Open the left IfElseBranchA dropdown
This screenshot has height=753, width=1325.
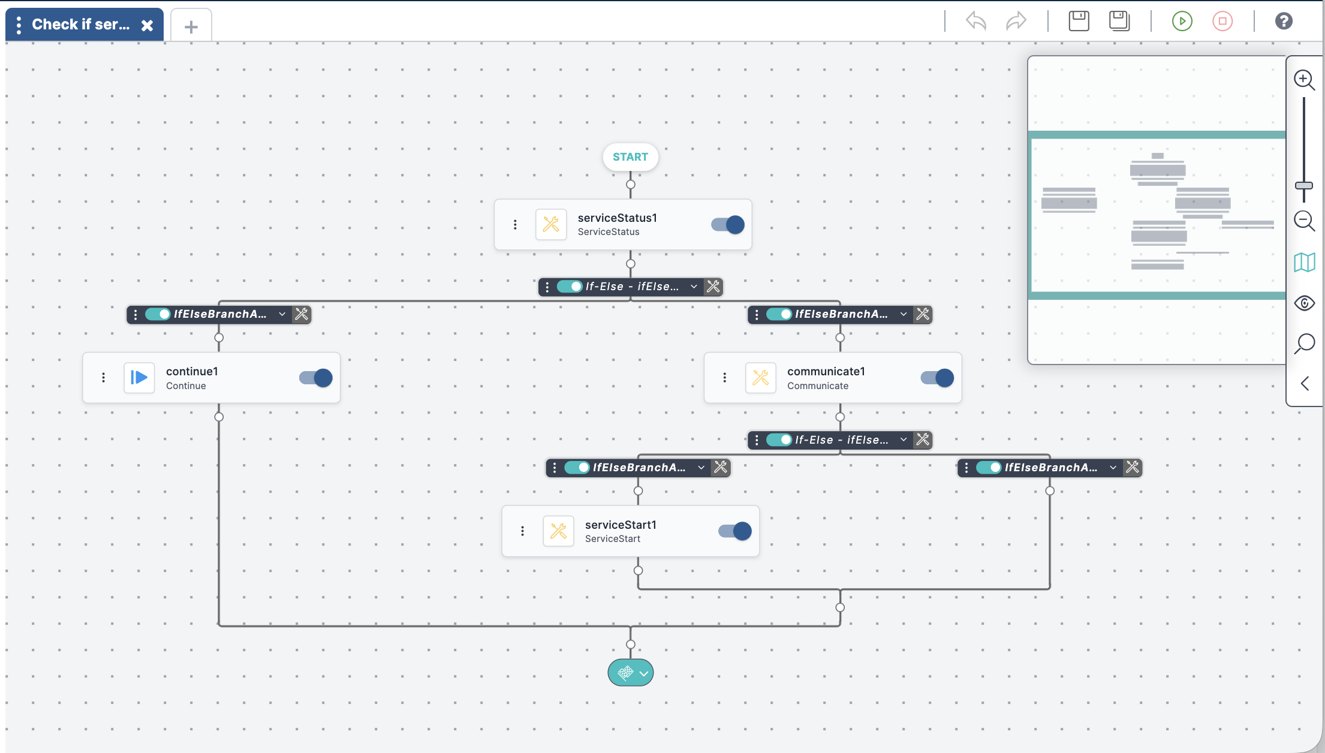pyautogui.click(x=282, y=314)
